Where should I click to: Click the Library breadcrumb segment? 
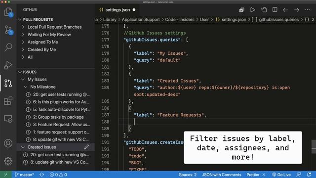click(110, 20)
